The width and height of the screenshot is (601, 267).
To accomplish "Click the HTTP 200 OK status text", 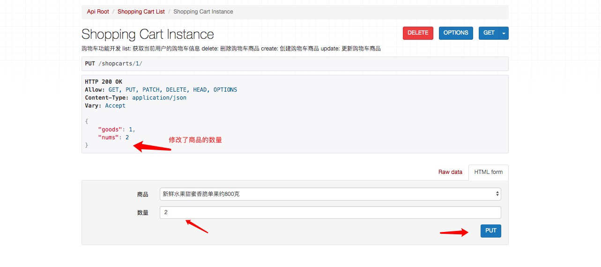I will [104, 82].
